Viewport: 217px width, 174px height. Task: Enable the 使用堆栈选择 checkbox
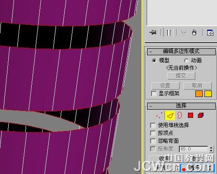(x=153, y=125)
